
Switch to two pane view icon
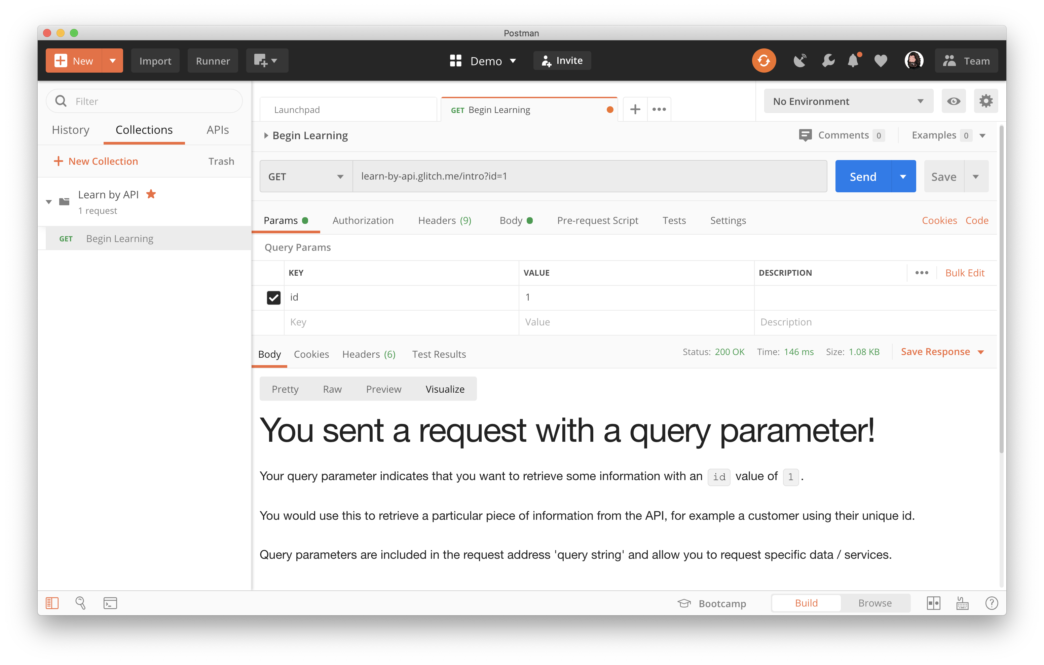933,603
